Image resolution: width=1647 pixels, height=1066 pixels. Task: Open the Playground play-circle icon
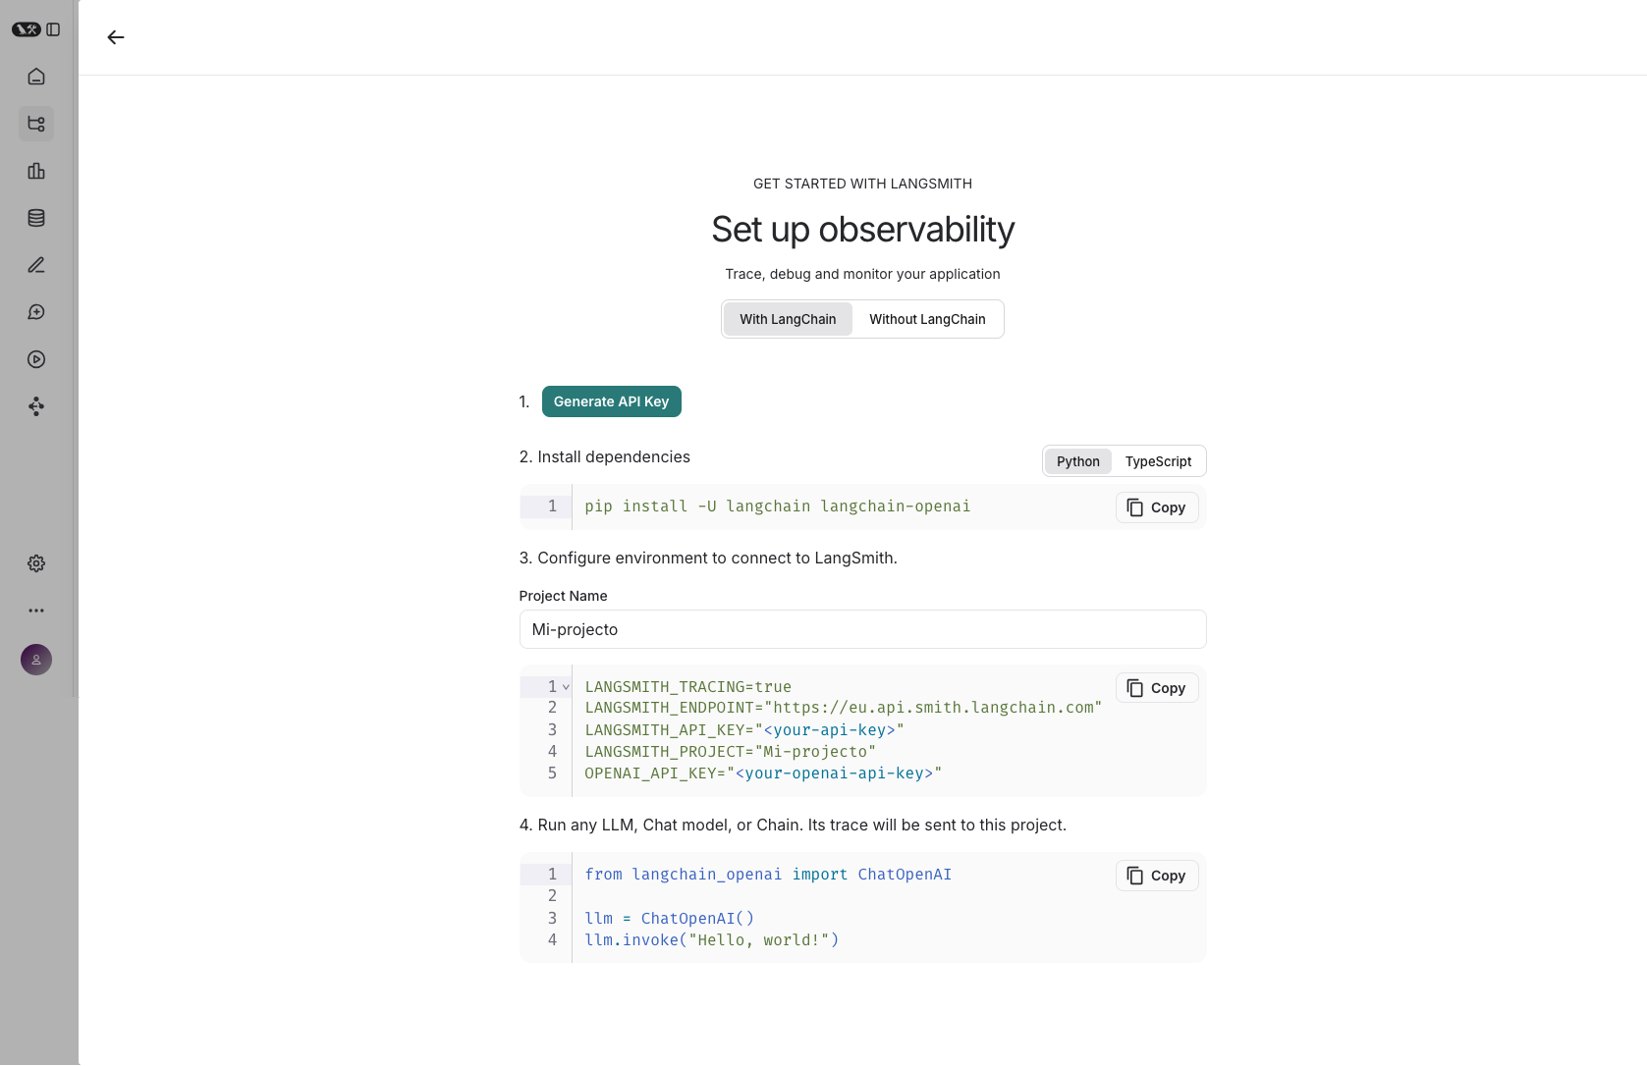[36, 359]
